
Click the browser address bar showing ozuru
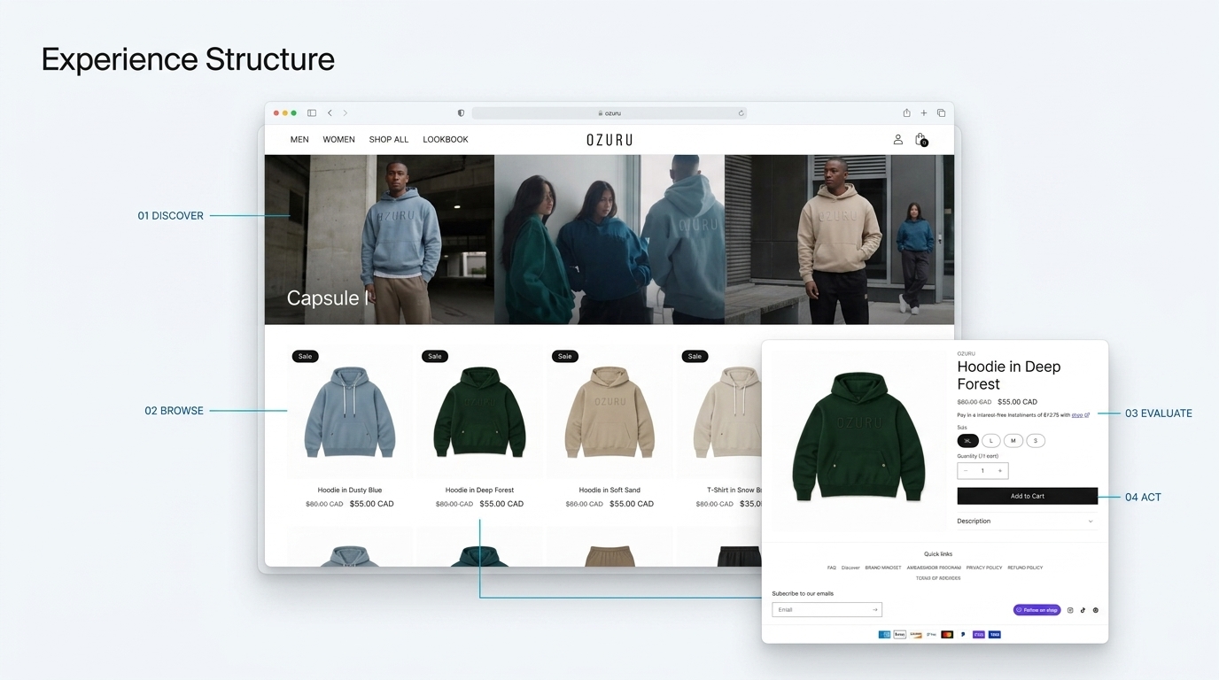pyautogui.click(x=609, y=113)
